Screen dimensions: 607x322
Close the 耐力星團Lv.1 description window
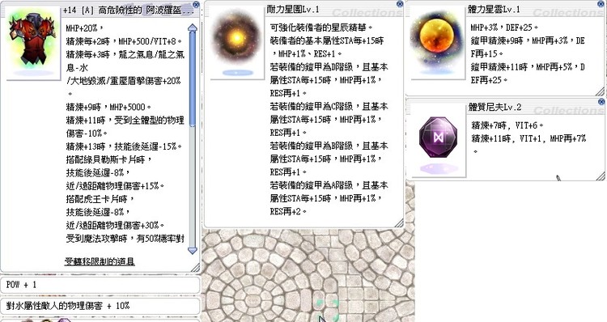click(400, 4)
